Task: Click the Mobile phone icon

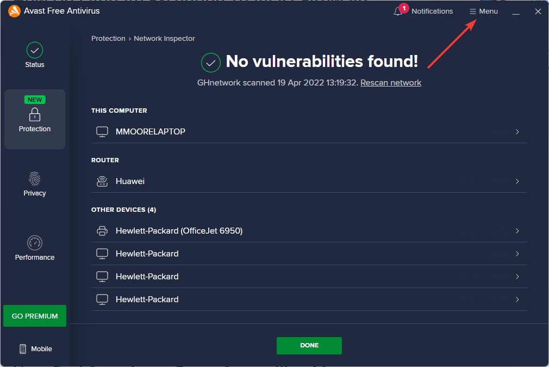Action: click(x=23, y=348)
